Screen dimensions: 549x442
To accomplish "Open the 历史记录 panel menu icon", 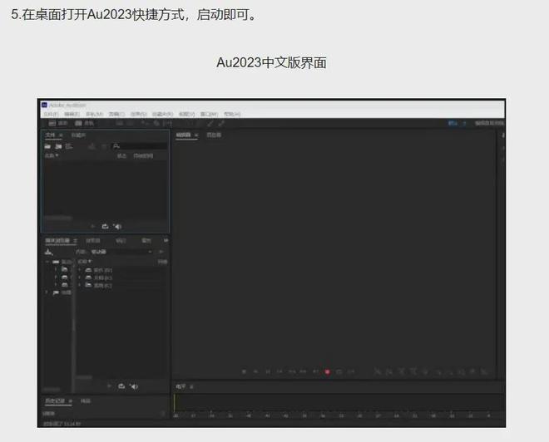I will 70,401.
